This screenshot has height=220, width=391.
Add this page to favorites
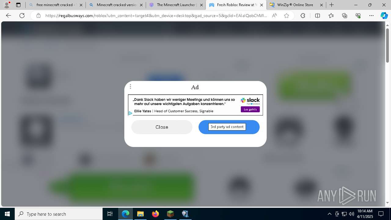pos(287,16)
